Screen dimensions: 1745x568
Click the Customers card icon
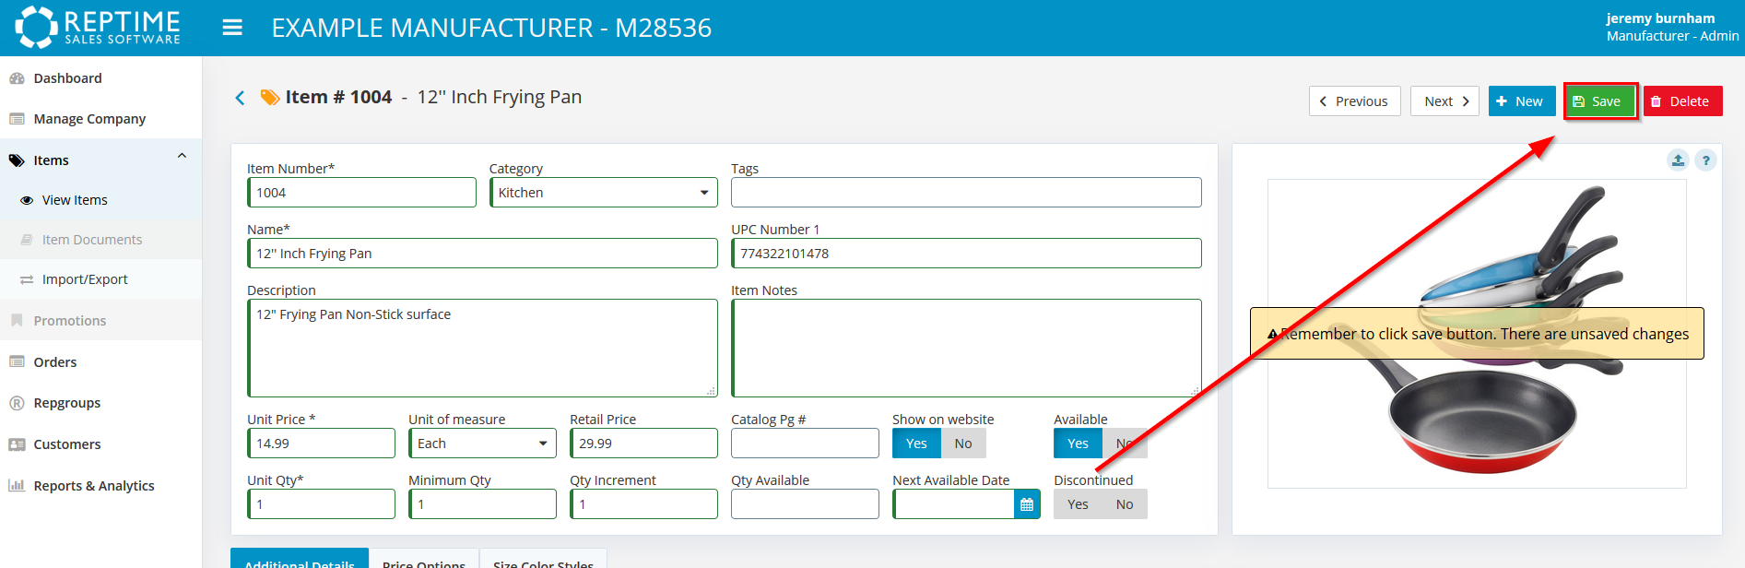17,444
